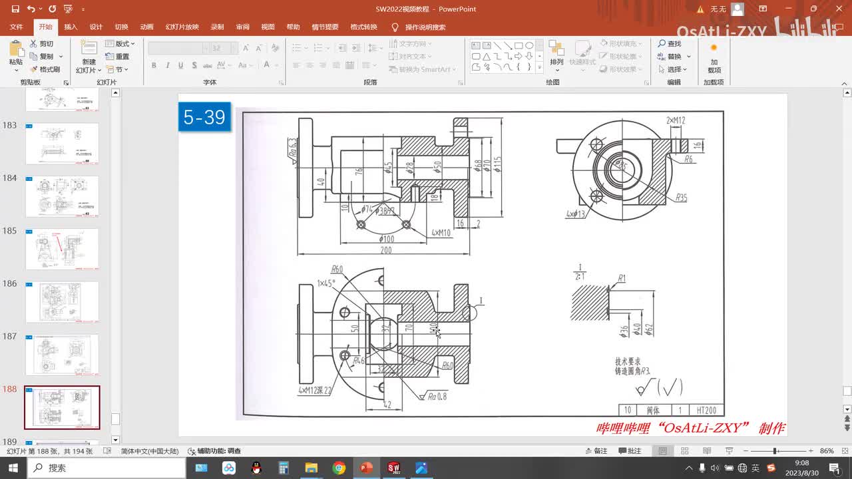The width and height of the screenshot is (852, 479).
Task: Select the oval shape in shapes gallery
Action: click(x=529, y=46)
